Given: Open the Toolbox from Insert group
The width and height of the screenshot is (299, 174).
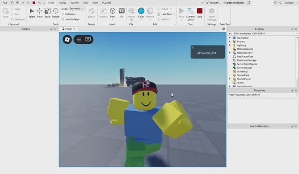Looking at the screenshot, I should [x=103, y=13].
